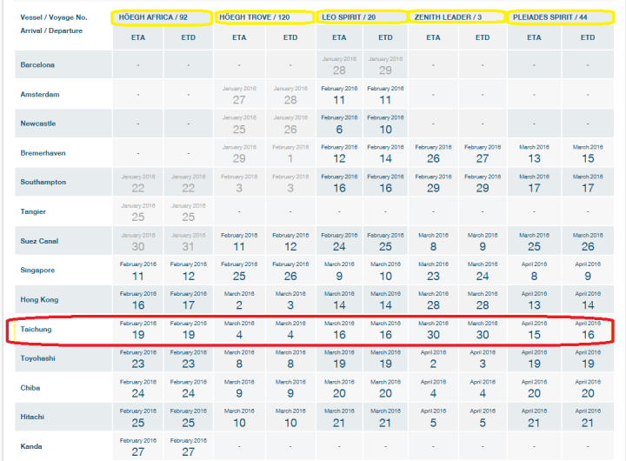The width and height of the screenshot is (626, 461).
Task: Click the ETA column header under HÖEGH AFRICA
Action: coord(138,37)
